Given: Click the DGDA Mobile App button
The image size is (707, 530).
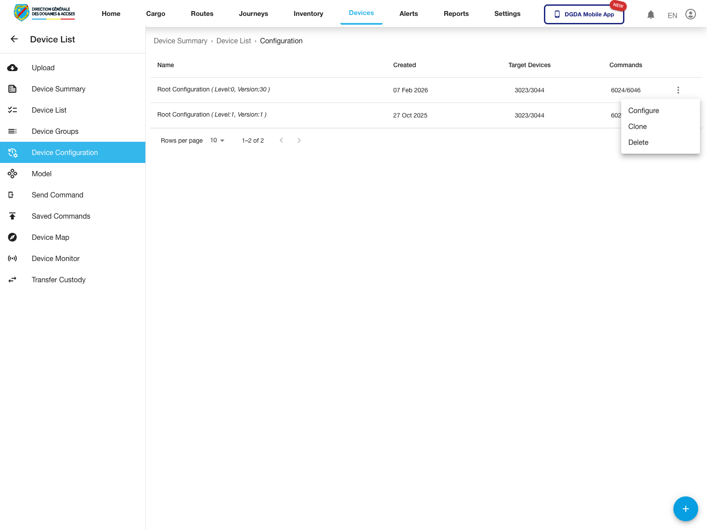Looking at the screenshot, I should (x=584, y=14).
